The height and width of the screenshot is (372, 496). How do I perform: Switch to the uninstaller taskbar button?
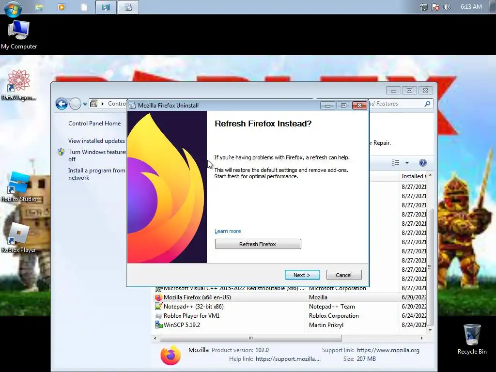128,7
